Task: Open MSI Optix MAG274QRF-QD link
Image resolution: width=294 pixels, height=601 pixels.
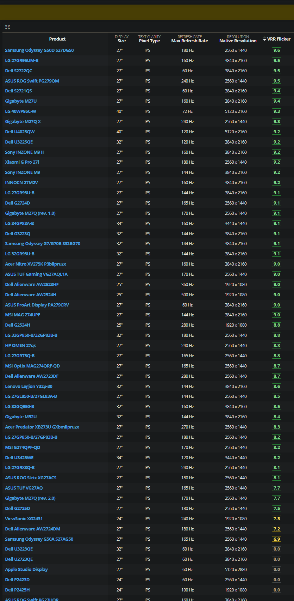Action: 32,366
